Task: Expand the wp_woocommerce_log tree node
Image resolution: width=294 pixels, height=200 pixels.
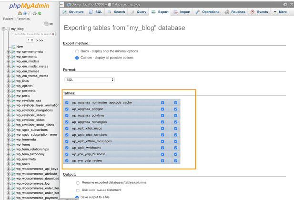Action: pos(8,184)
